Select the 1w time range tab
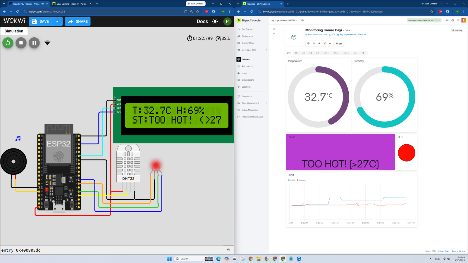468x263 pixels. pos(318,53)
